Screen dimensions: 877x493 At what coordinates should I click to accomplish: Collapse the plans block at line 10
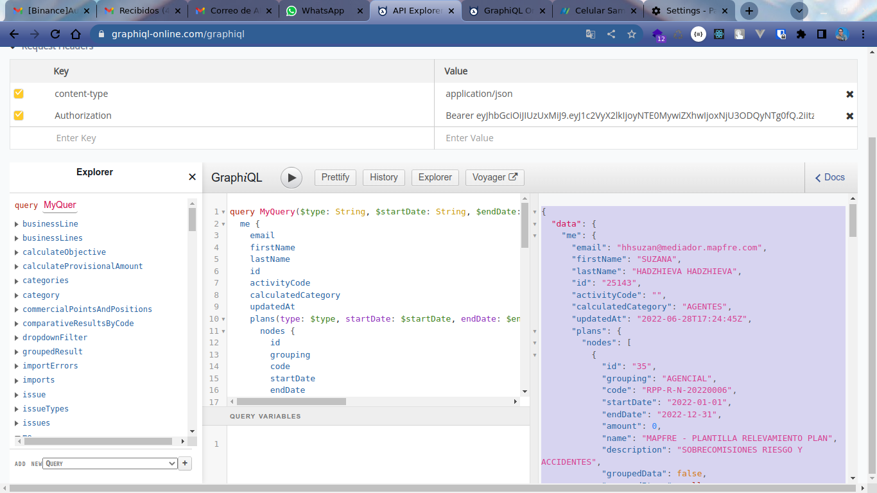[223, 319]
